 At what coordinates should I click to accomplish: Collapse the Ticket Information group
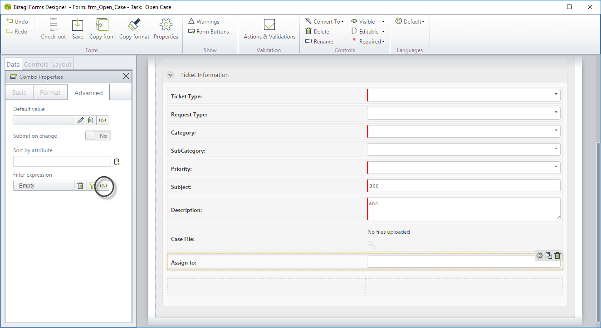click(x=170, y=75)
